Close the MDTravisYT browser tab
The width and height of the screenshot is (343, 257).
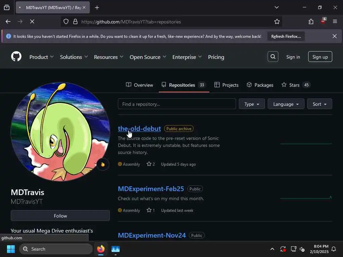point(84,7)
